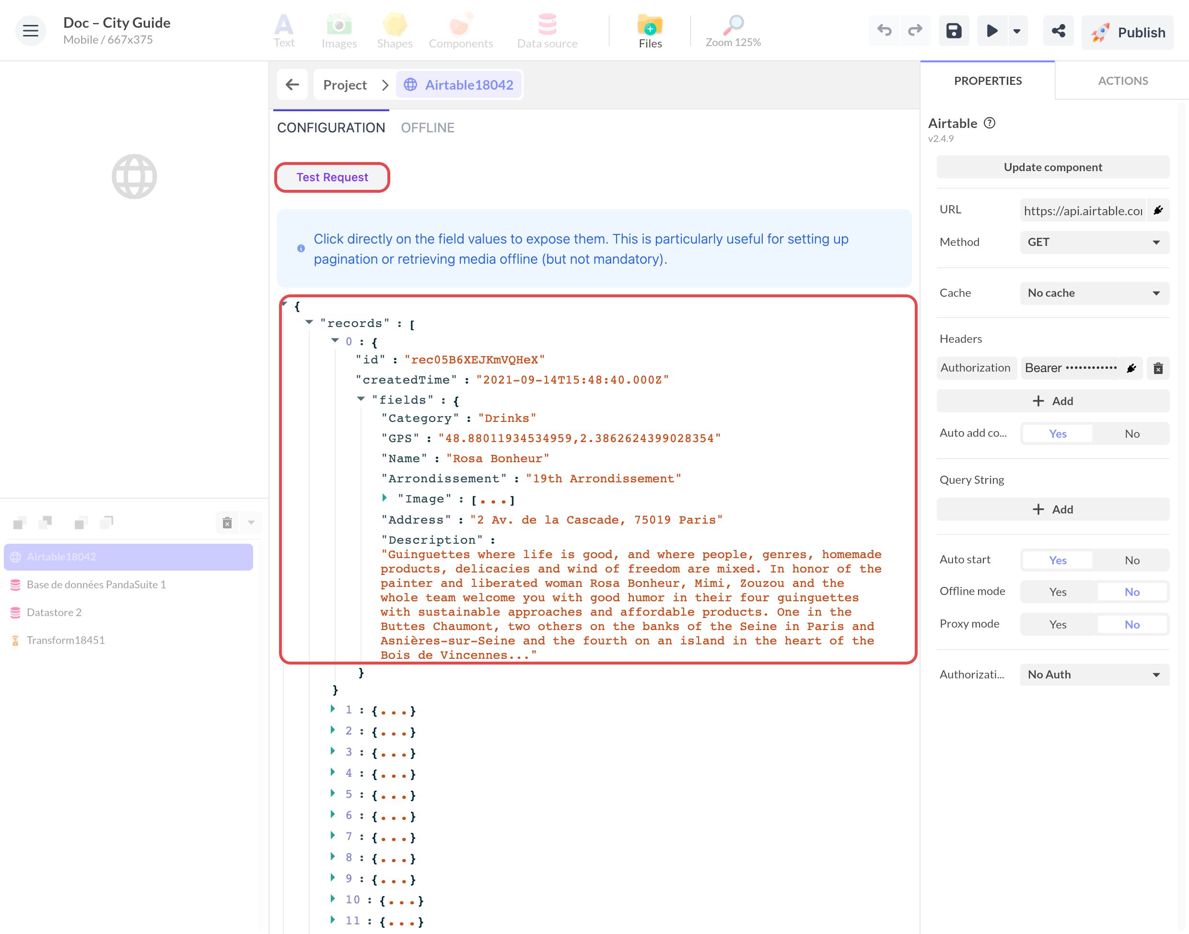Open the hamburger main menu
Image resolution: width=1189 pixels, height=934 pixels.
tap(30, 31)
